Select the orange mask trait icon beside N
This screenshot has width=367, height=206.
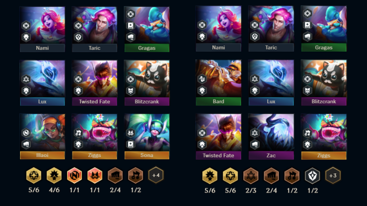(x=95, y=175)
